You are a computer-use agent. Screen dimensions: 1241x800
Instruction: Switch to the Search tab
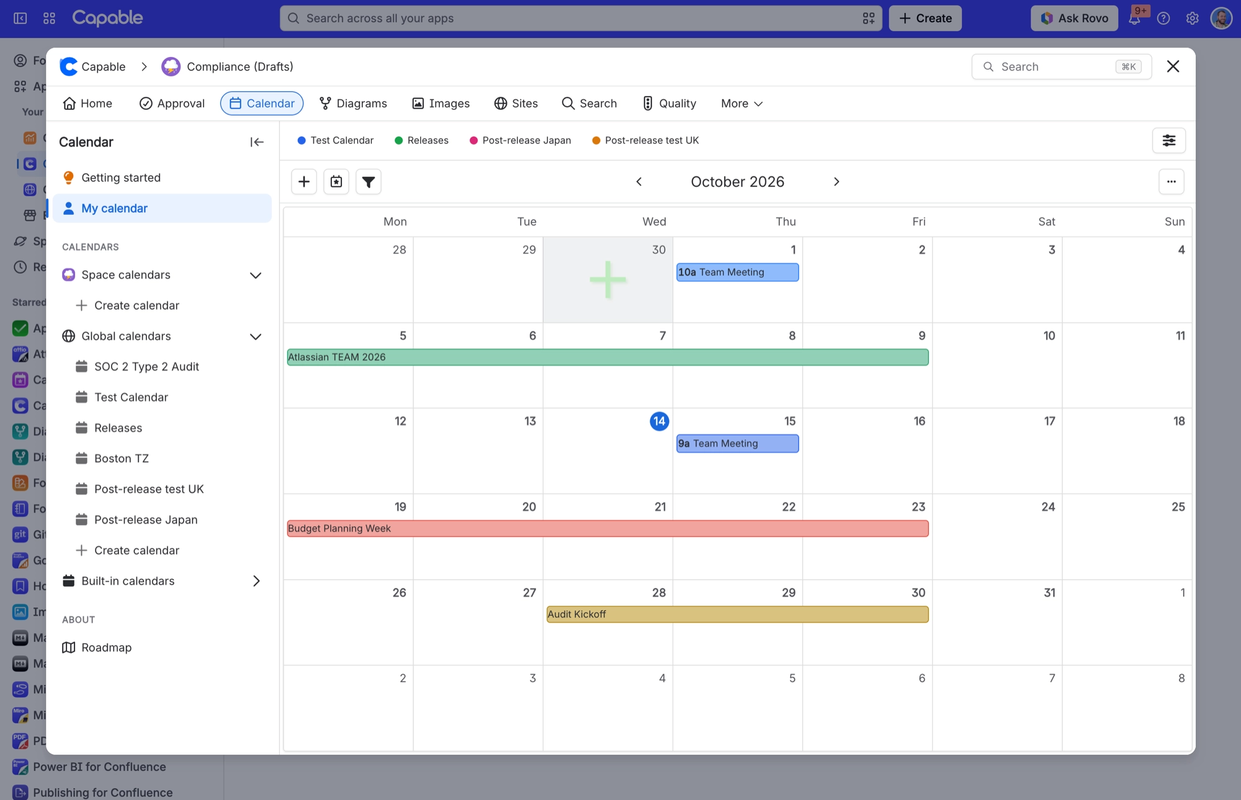(589, 104)
